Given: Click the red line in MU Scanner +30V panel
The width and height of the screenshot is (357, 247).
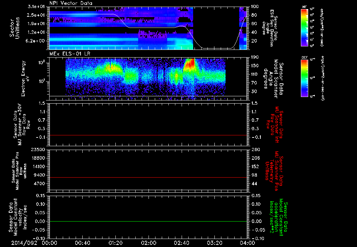Looking at the screenshot, I should click(148, 135).
